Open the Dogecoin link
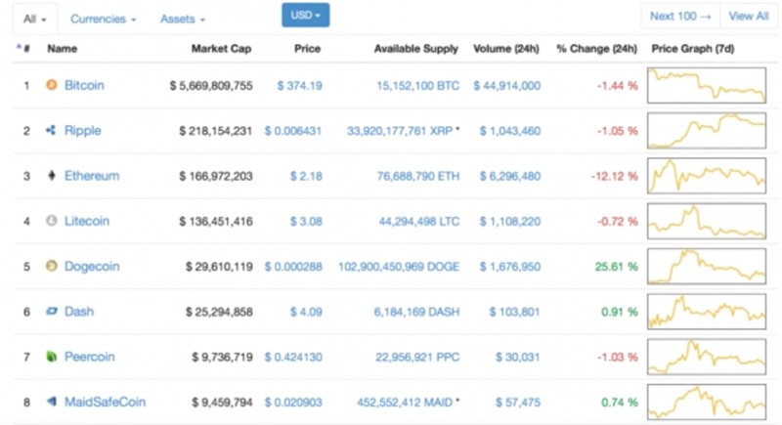This screenshot has height=425, width=782. click(92, 266)
